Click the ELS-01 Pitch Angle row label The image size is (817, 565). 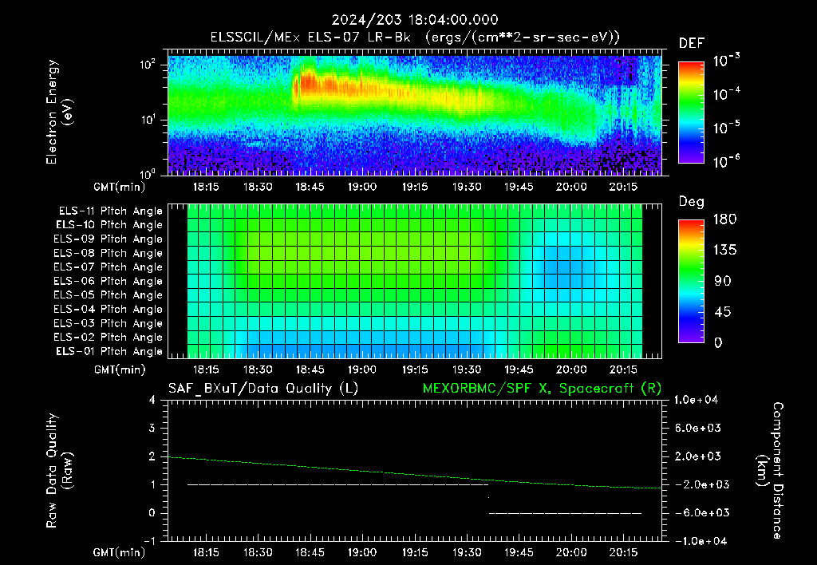(x=109, y=351)
